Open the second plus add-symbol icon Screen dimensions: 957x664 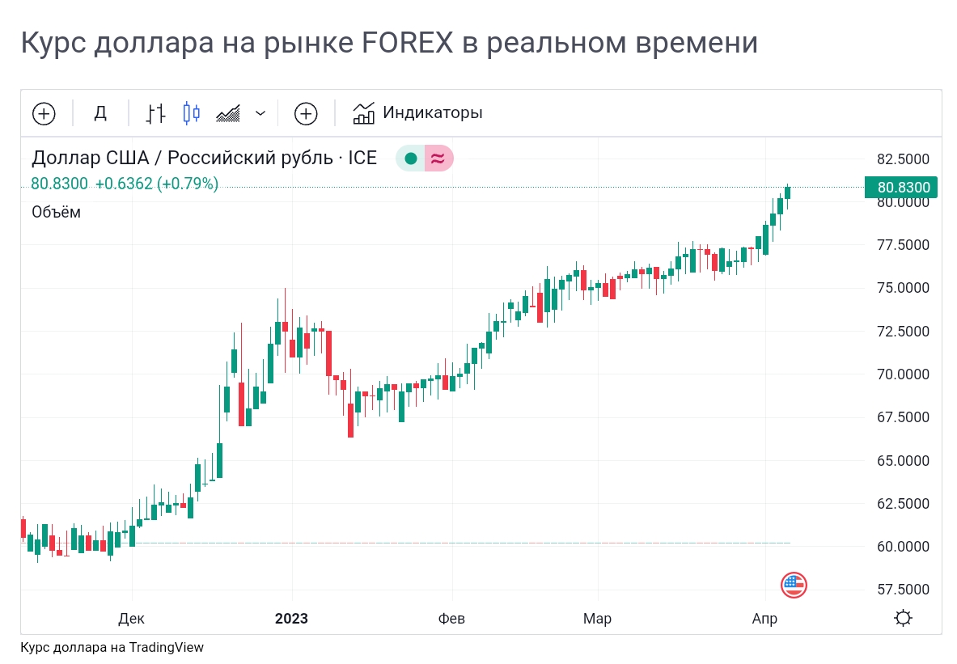306,113
